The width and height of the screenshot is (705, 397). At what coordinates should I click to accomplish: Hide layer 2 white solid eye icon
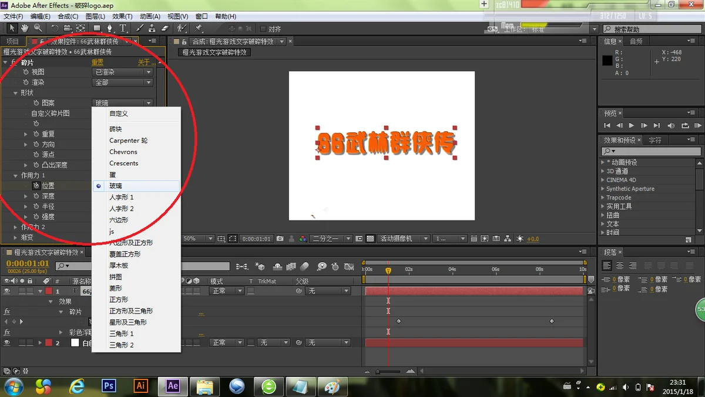point(7,342)
